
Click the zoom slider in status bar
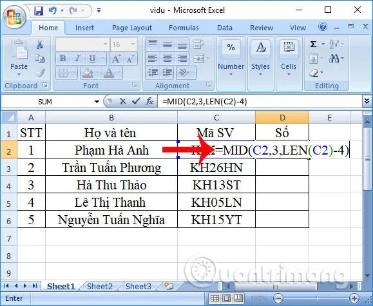point(316,298)
